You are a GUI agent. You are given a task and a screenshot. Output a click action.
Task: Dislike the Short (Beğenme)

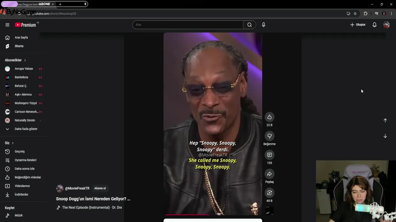269,136
